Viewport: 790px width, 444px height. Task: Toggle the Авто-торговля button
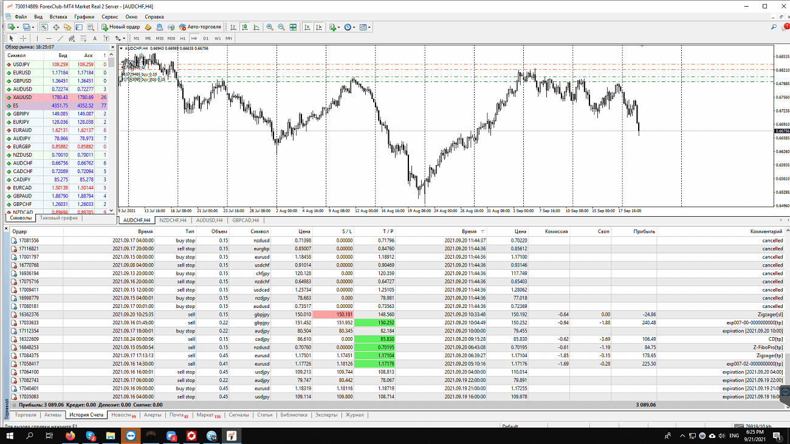[199, 27]
